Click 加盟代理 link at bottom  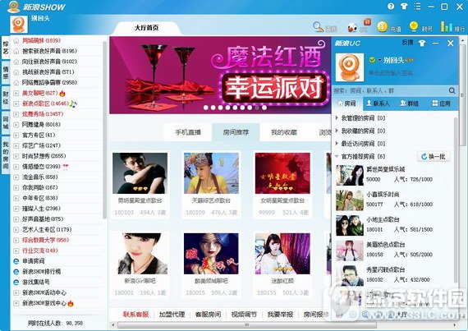coord(172,315)
